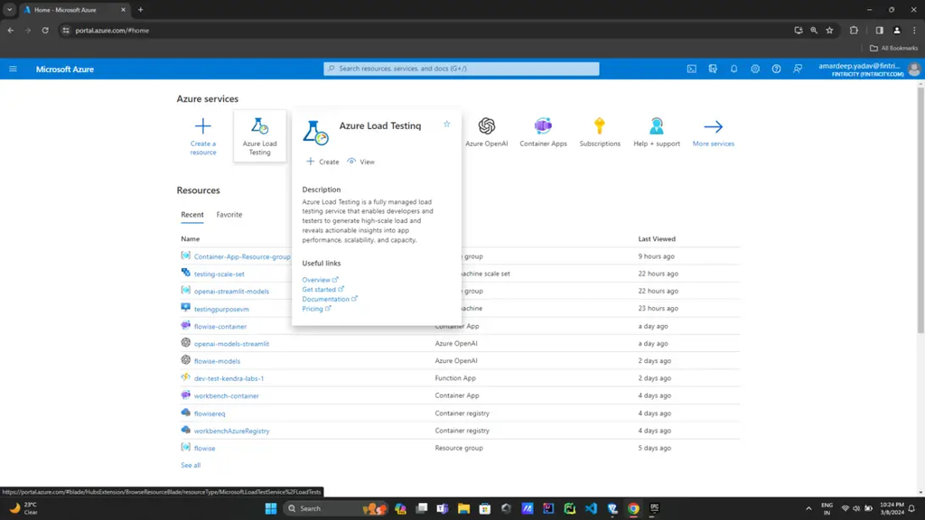Open testing-scale-set resource
This screenshot has width=925, height=520.
coord(219,274)
